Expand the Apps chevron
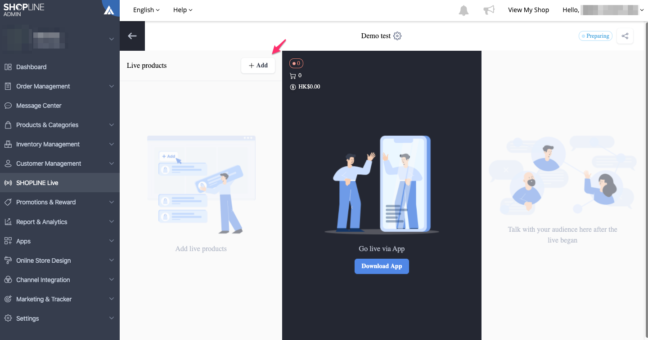 [112, 241]
